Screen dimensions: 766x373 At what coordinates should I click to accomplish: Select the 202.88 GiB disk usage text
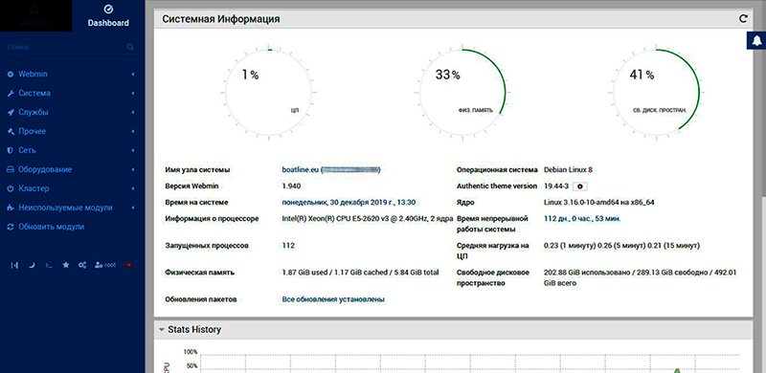pyautogui.click(x=640, y=277)
